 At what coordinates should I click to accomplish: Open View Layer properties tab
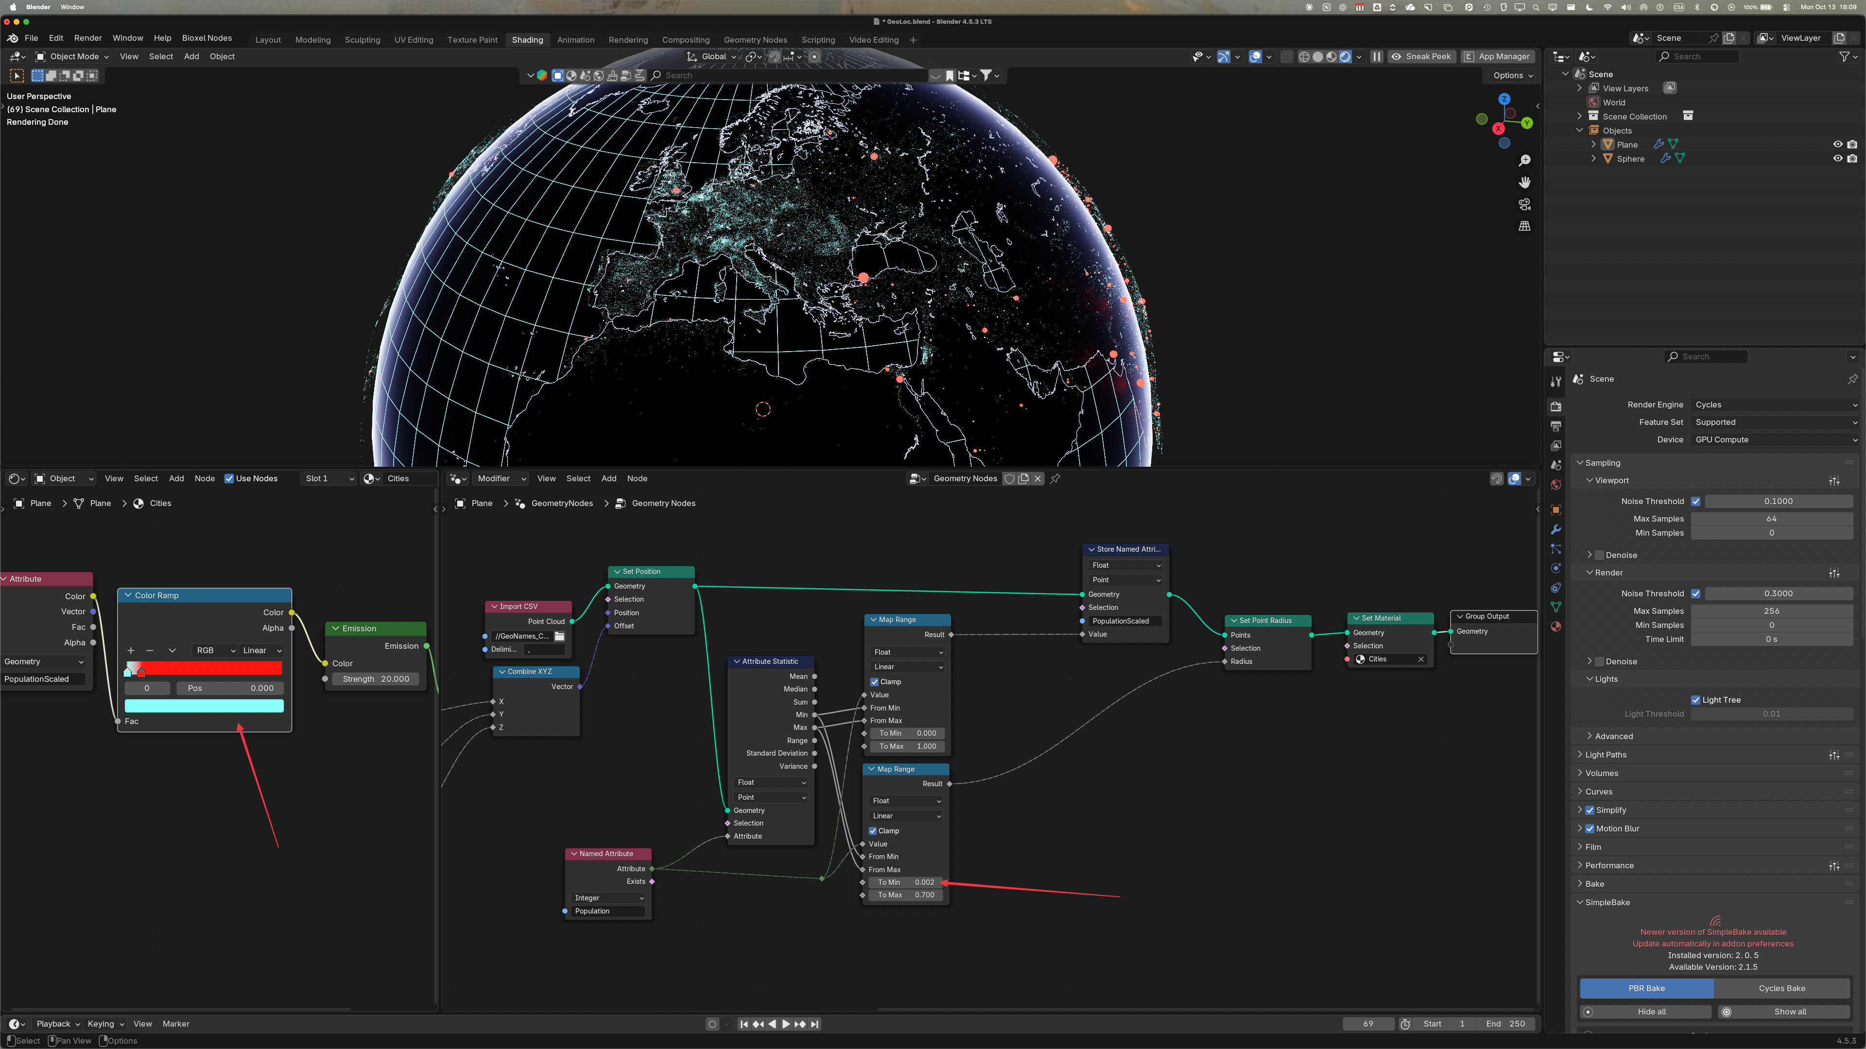click(x=1556, y=445)
